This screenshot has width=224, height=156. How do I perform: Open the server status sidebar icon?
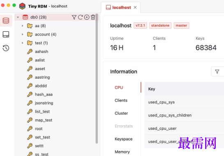tap(6, 35)
